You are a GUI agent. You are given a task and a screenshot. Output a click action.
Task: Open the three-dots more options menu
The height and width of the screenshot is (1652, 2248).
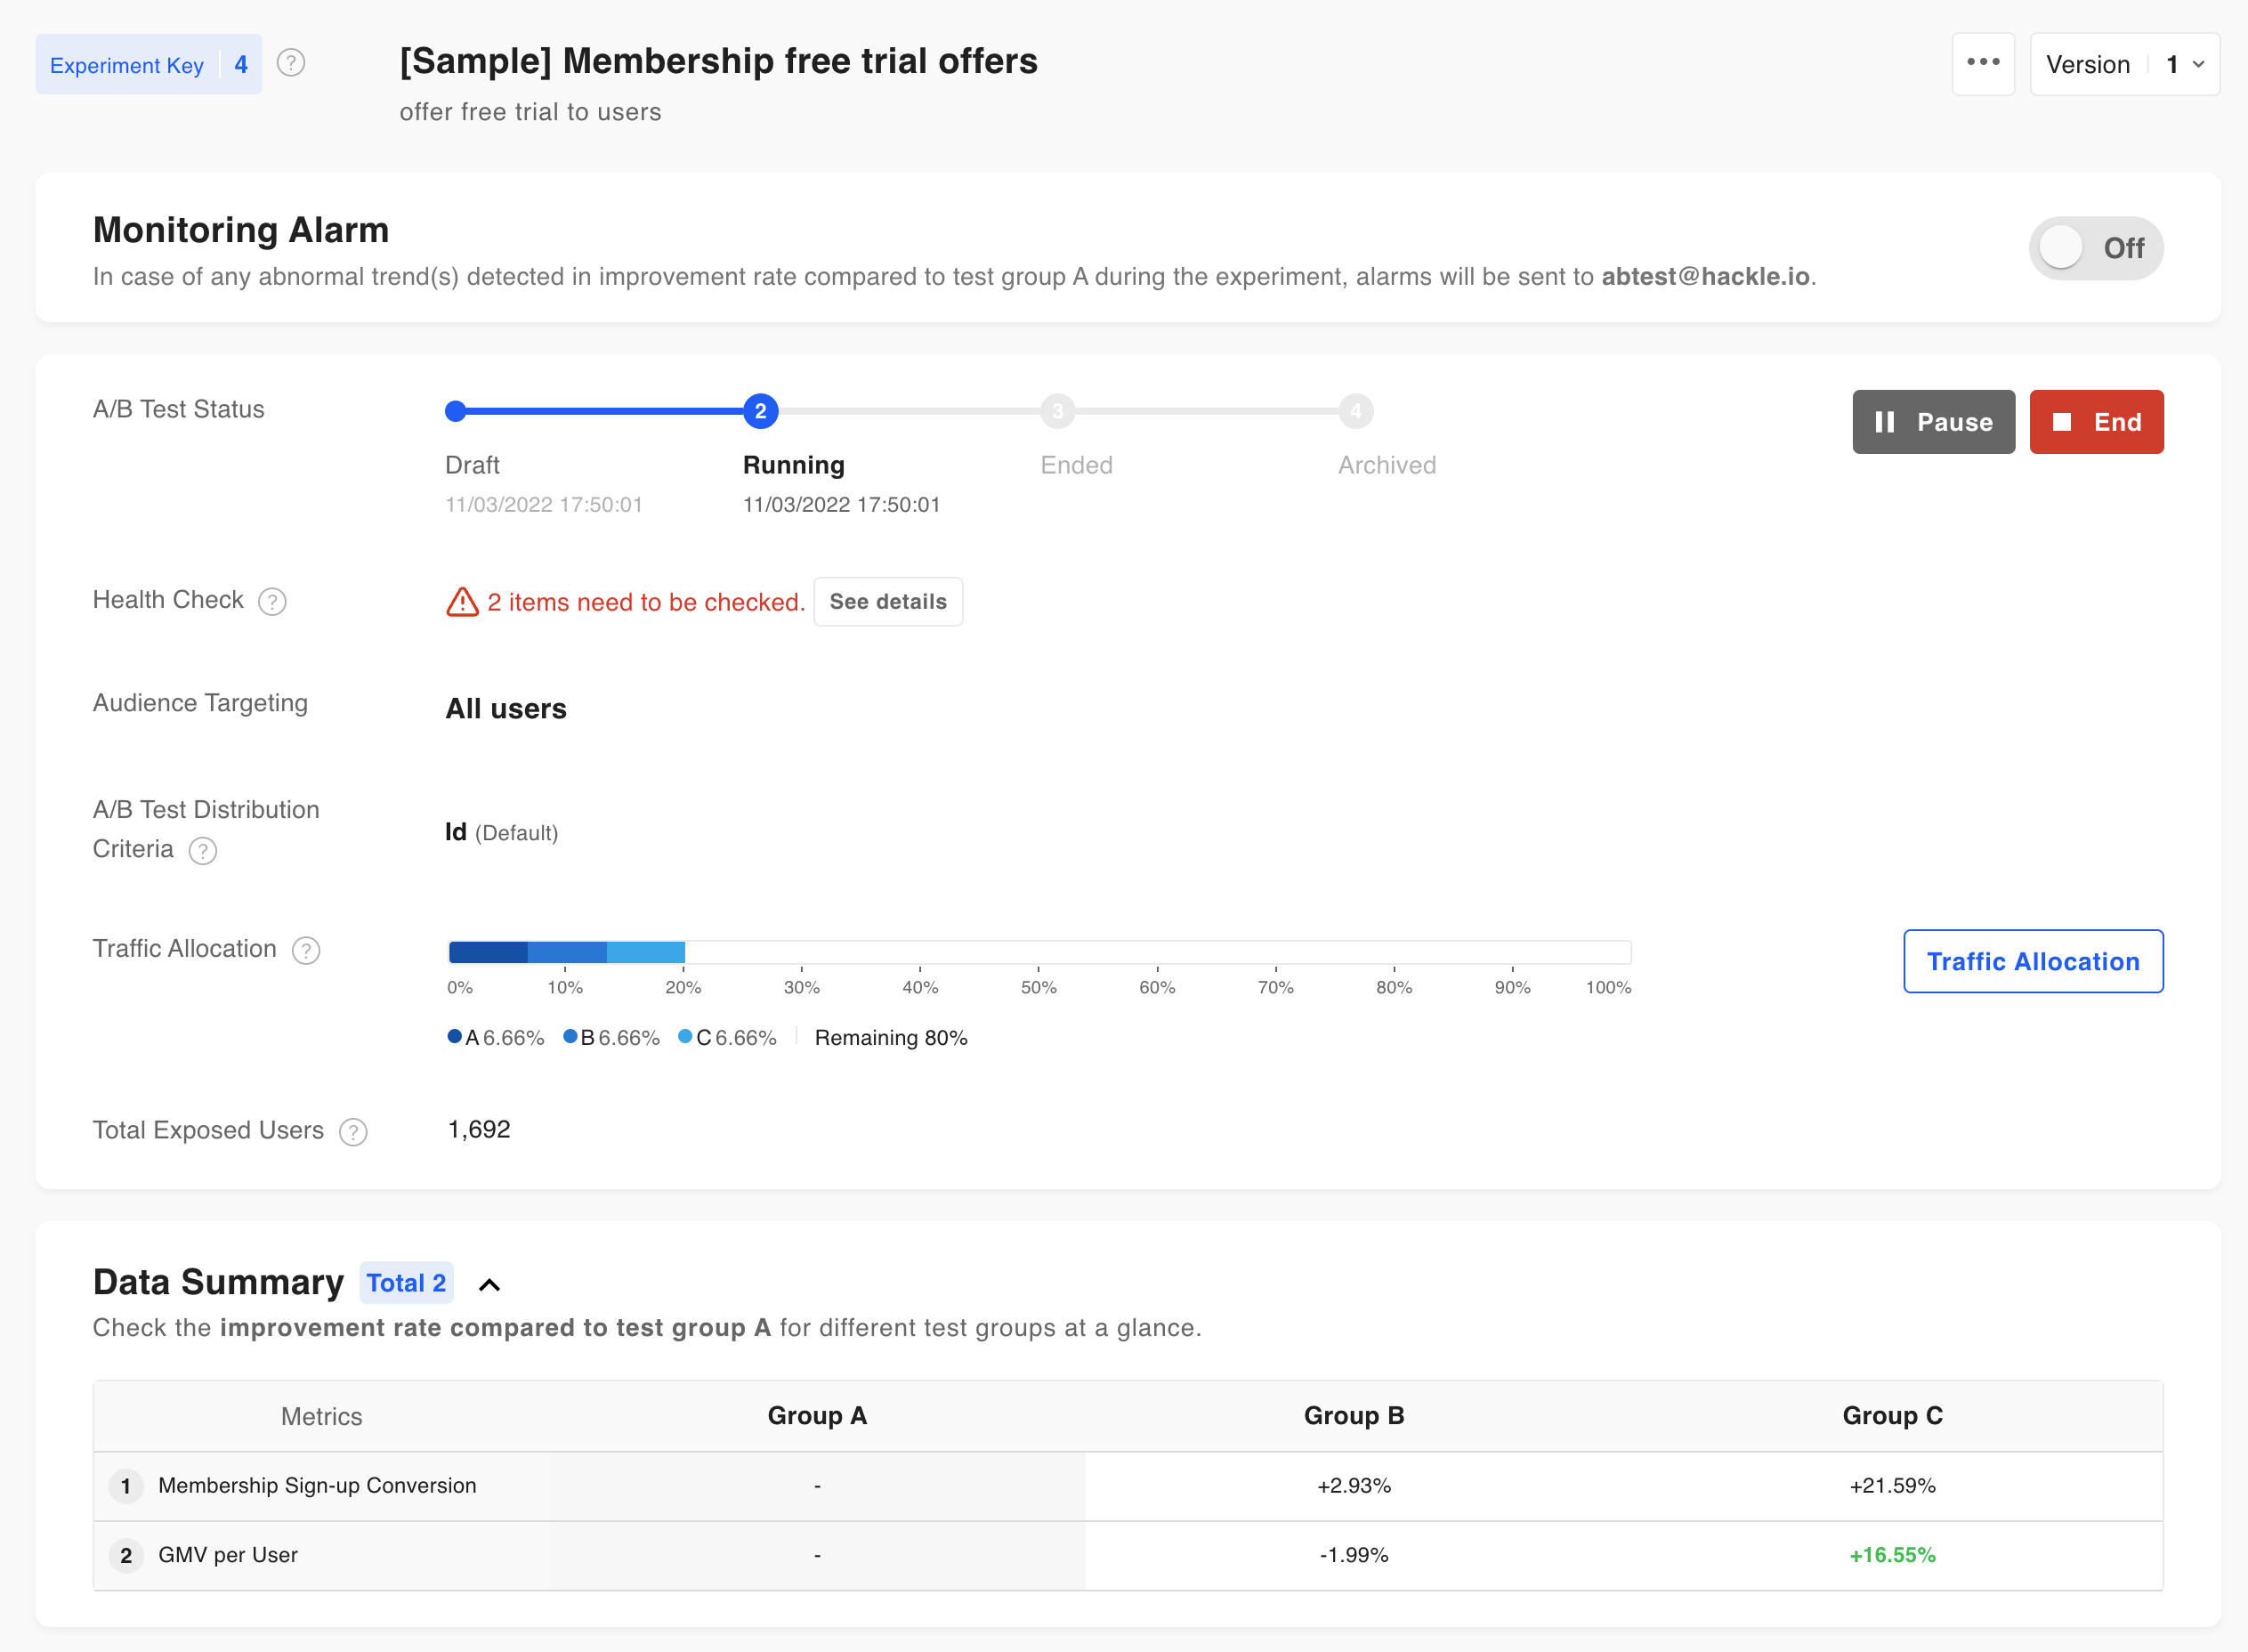coord(1982,64)
